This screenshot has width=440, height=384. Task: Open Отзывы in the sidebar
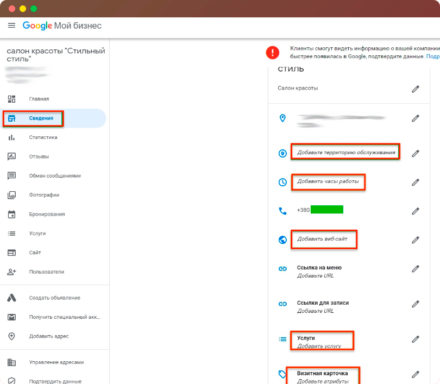pyautogui.click(x=39, y=156)
